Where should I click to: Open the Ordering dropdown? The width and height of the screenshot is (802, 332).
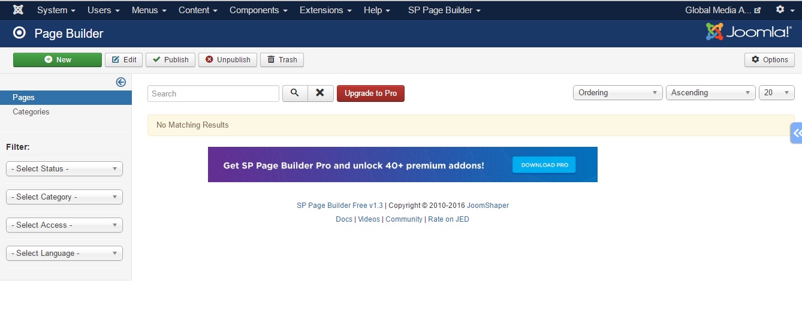[x=618, y=93]
